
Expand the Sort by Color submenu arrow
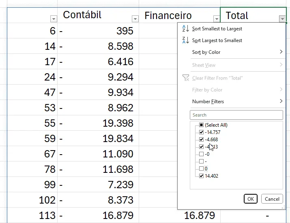281,52
